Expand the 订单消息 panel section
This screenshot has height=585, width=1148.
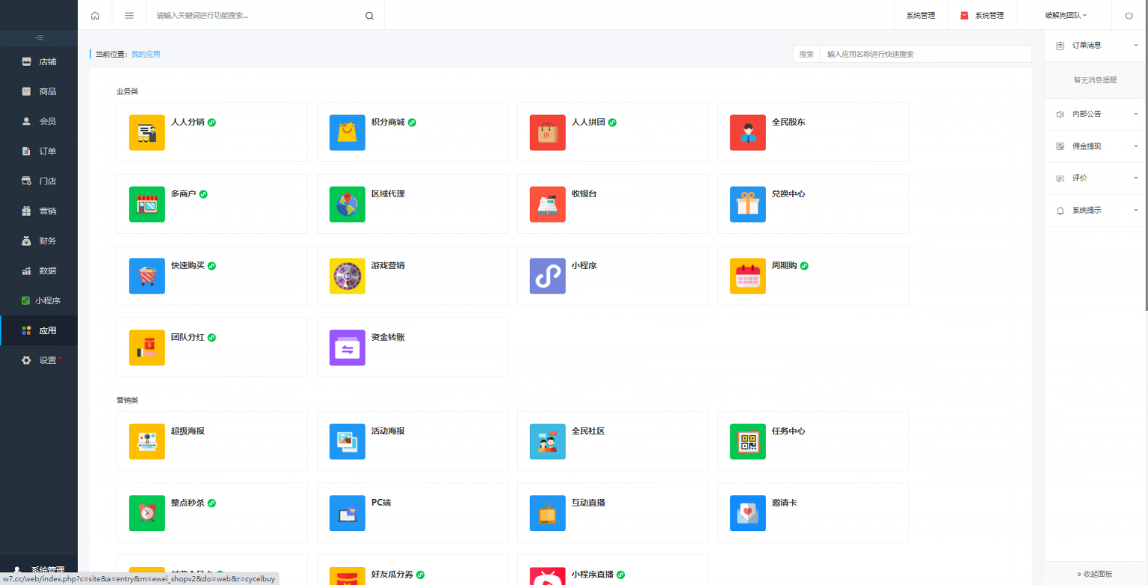coord(1096,46)
